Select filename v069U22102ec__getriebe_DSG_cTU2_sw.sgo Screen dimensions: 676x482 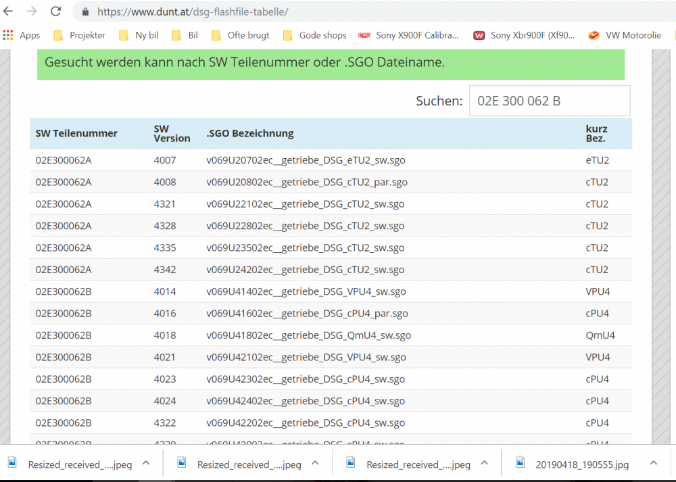coord(306,204)
